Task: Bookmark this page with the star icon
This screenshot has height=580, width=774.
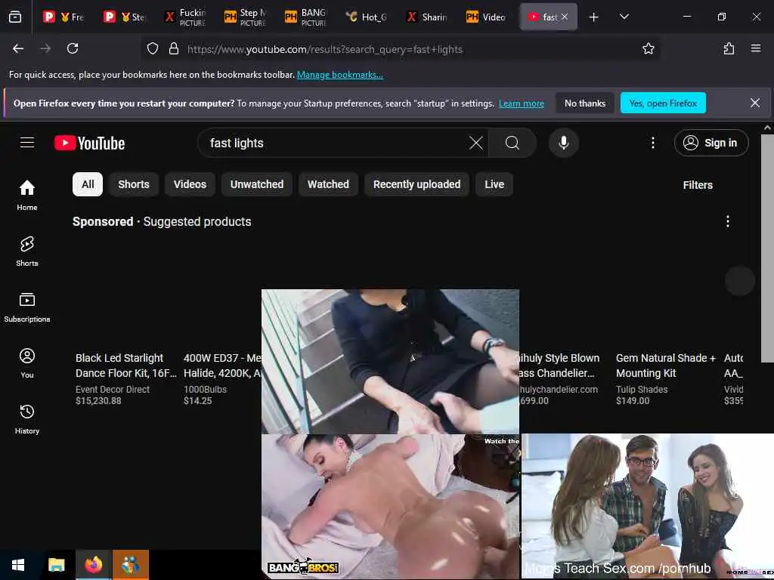Action: [x=648, y=48]
